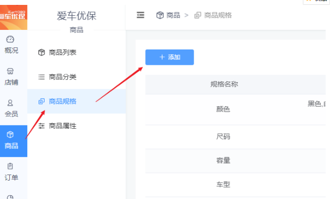Click the 商品属性 sliders icon
330x199 pixels.
[x=41, y=126]
